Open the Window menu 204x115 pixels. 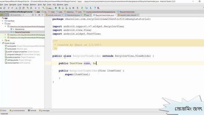(x=60, y=4)
